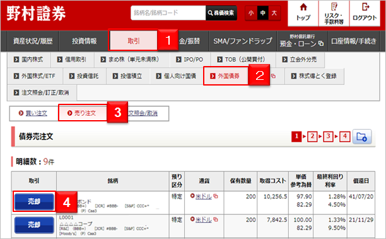Open 資産状況/履歴 menu
This screenshot has height=239, width=386.
33,41
